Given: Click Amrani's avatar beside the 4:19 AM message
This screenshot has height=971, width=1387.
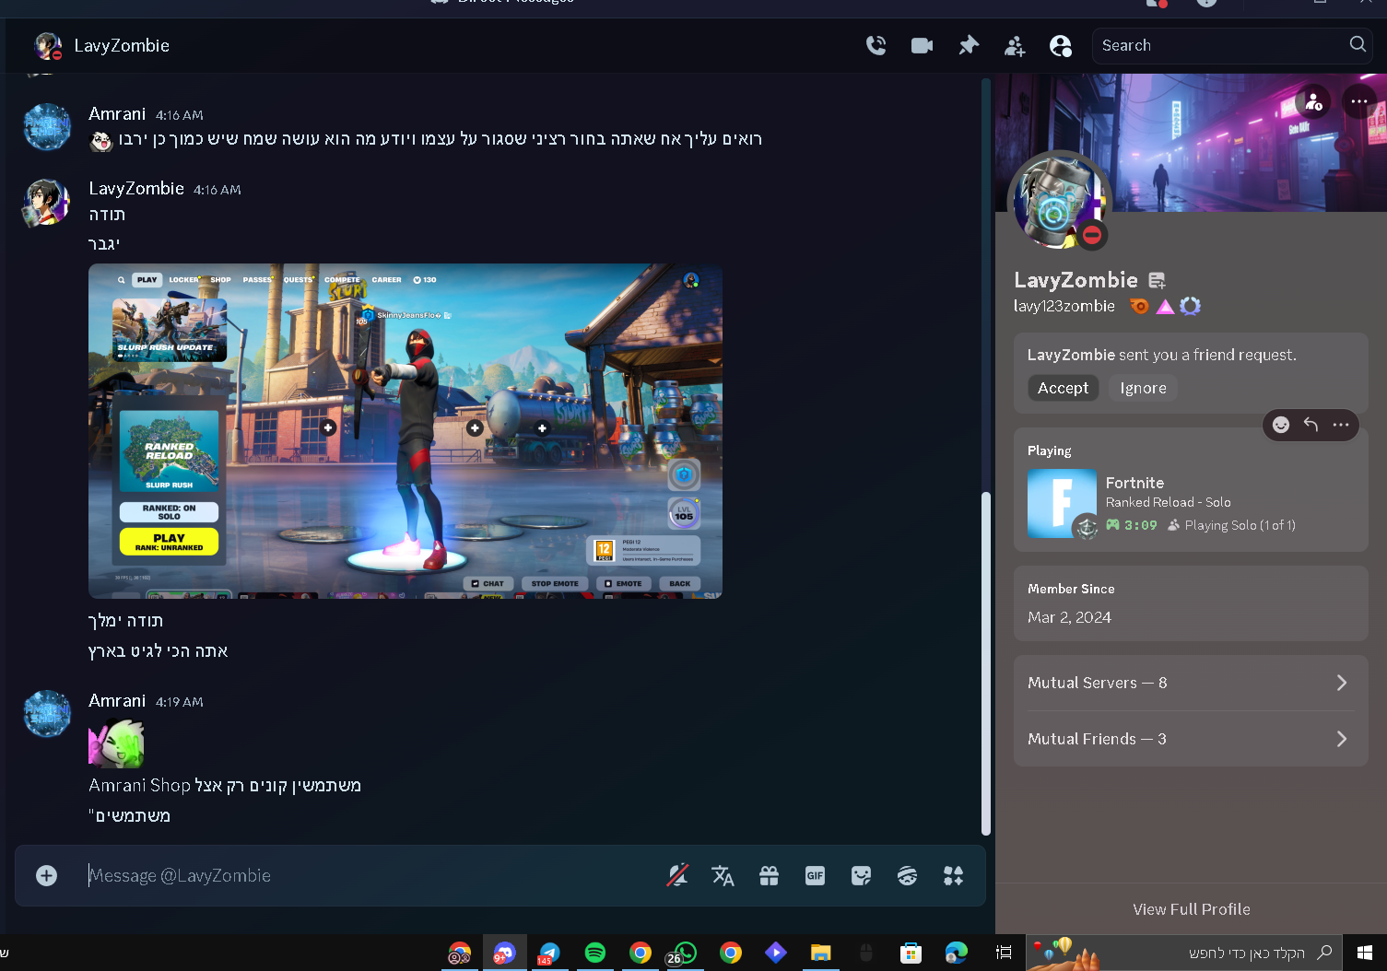Looking at the screenshot, I should [x=47, y=714].
